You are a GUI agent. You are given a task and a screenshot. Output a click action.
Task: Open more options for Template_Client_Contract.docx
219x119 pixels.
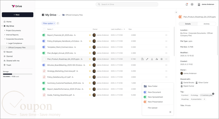(x=166, y=47)
